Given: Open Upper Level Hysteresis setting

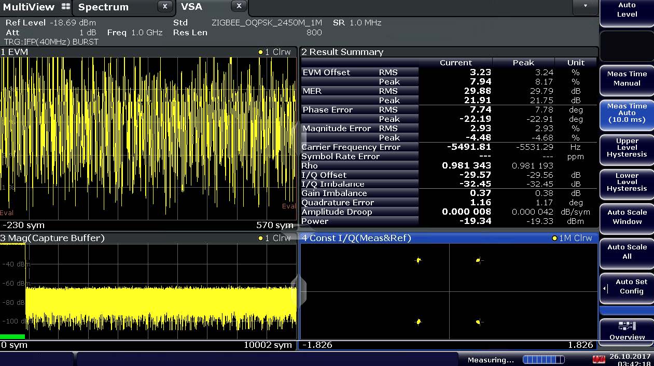Looking at the screenshot, I should (x=627, y=148).
